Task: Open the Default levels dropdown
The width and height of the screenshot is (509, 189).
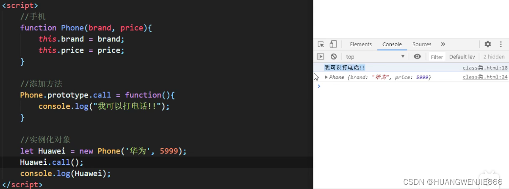Action: (x=462, y=57)
